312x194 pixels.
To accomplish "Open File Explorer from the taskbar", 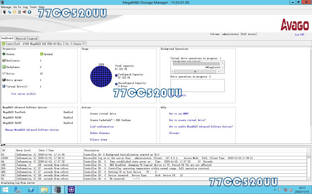I will pyautogui.click(x=44, y=190).
